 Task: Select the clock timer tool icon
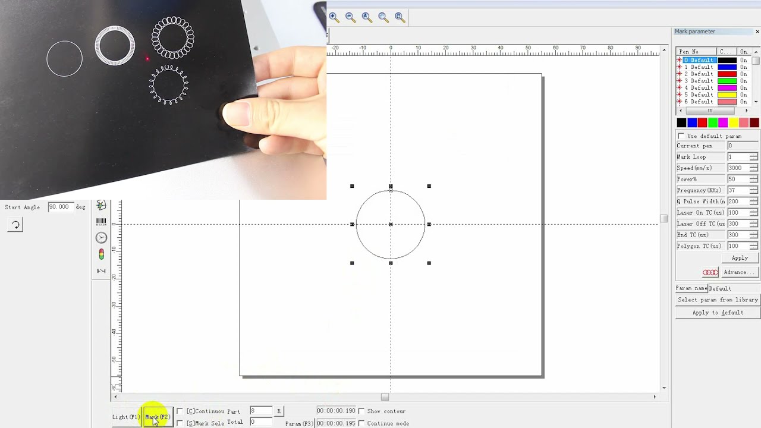(101, 238)
